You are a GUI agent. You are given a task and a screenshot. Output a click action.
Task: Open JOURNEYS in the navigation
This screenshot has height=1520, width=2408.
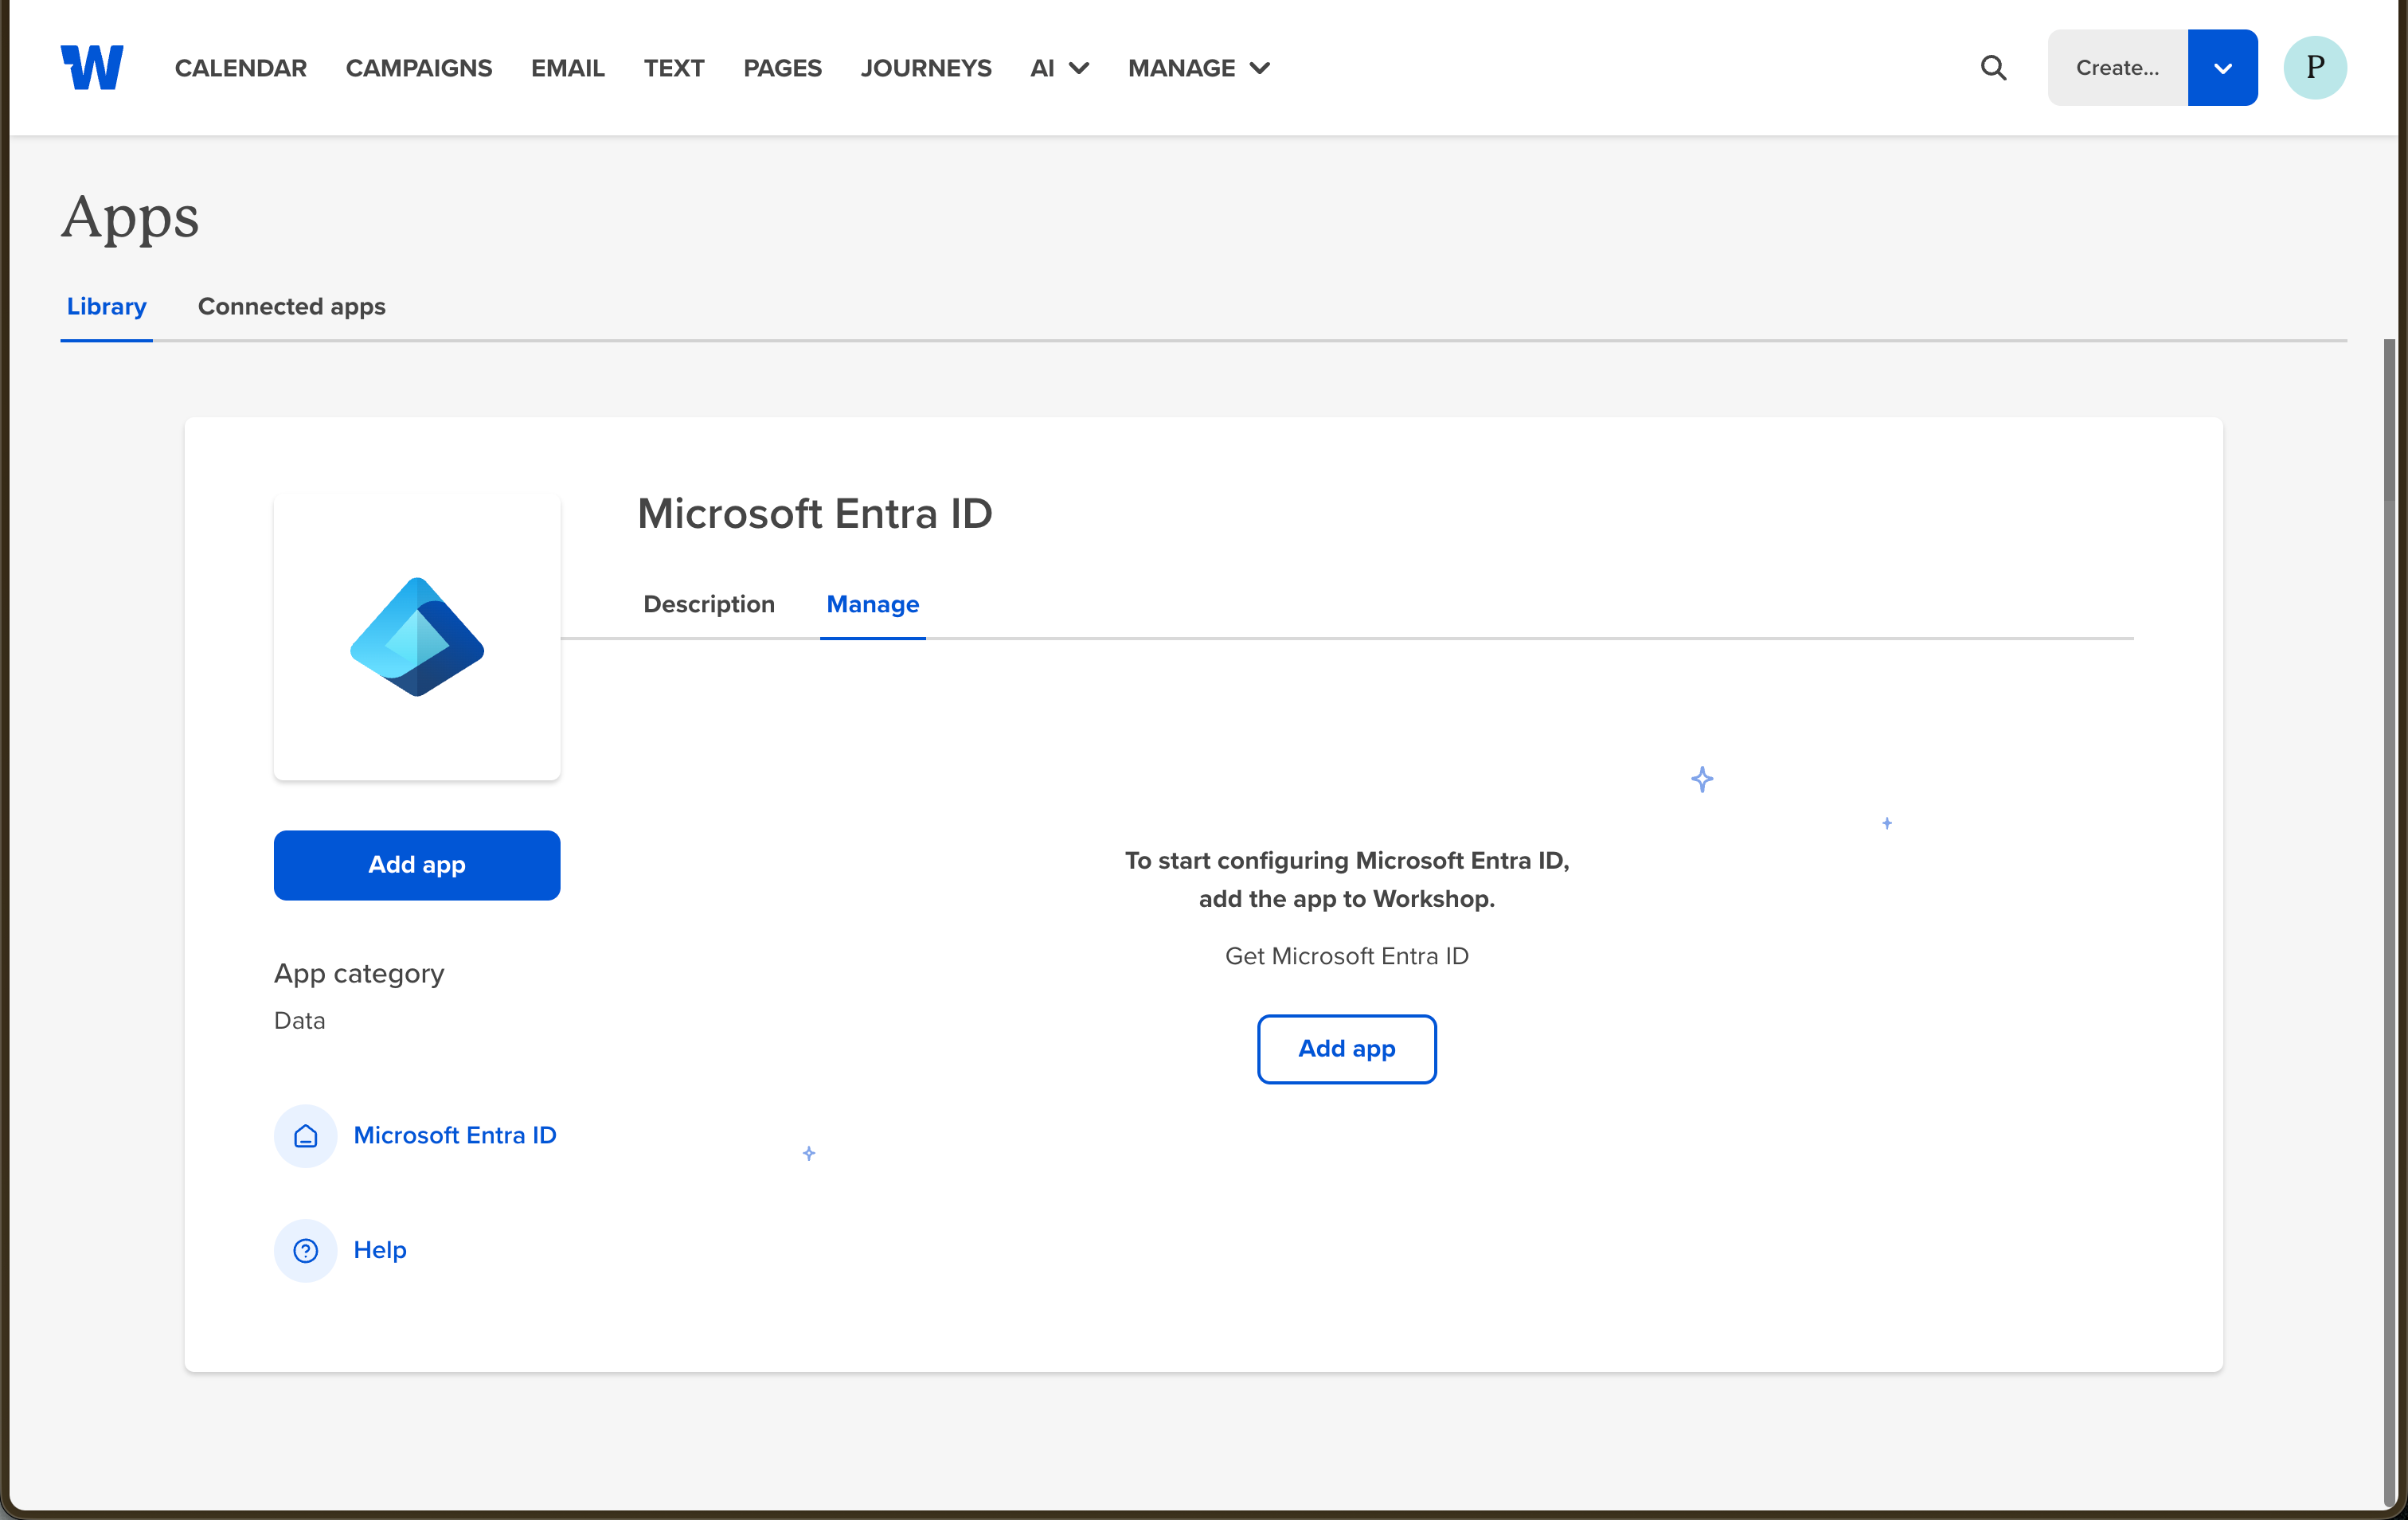click(x=926, y=68)
